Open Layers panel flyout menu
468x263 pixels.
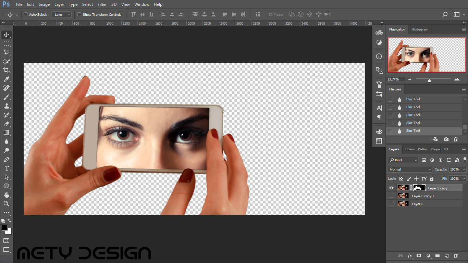click(464, 149)
